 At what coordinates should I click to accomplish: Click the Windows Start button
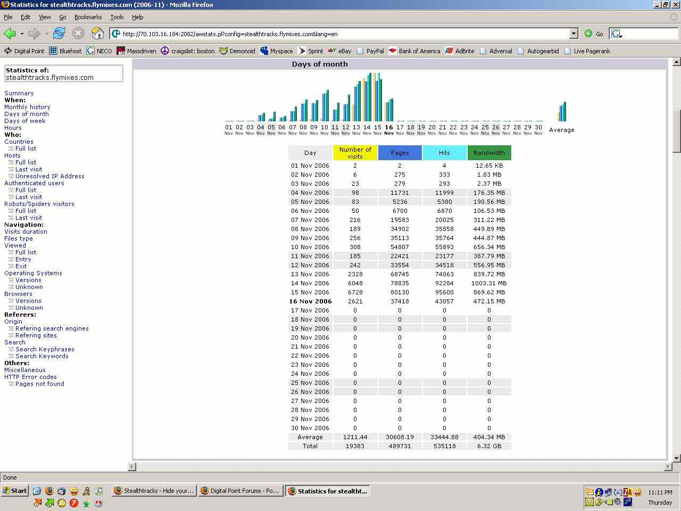pyautogui.click(x=14, y=491)
